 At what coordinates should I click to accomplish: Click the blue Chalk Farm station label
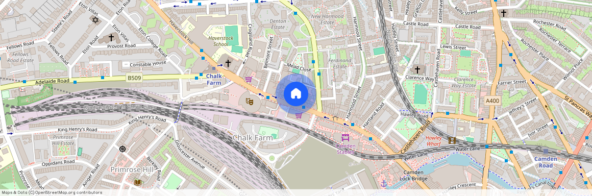[214, 79]
